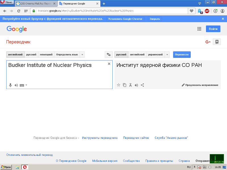Click inside the source text box
This screenshot has width=227, height=170.
pyautogui.click(x=59, y=75)
